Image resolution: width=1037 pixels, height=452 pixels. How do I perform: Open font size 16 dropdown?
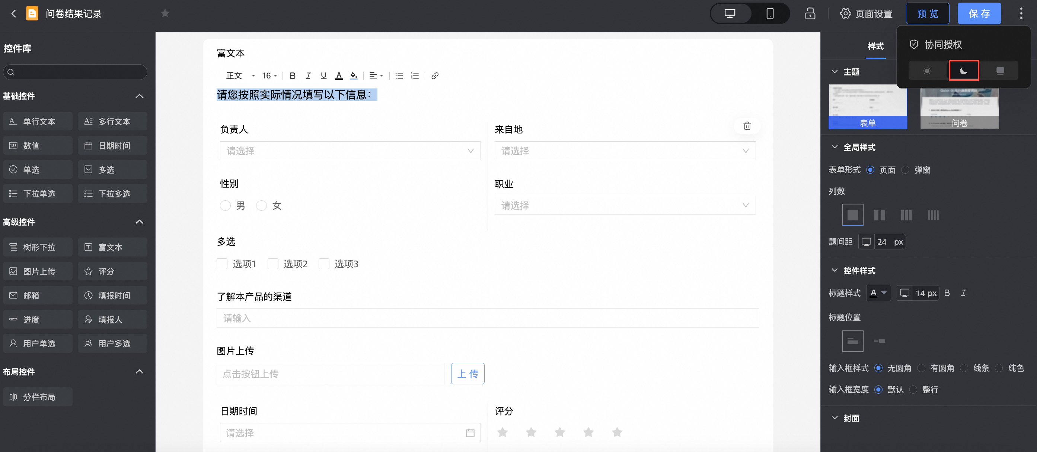click(269, 75)
